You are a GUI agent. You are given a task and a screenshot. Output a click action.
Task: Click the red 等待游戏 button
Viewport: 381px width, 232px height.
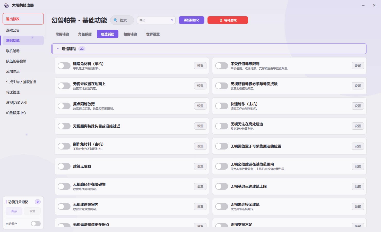[228, 20]
